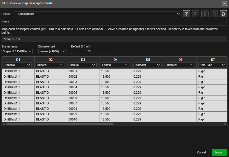Click the import preset file icon
229x157 pixels.
coord(223,14)
